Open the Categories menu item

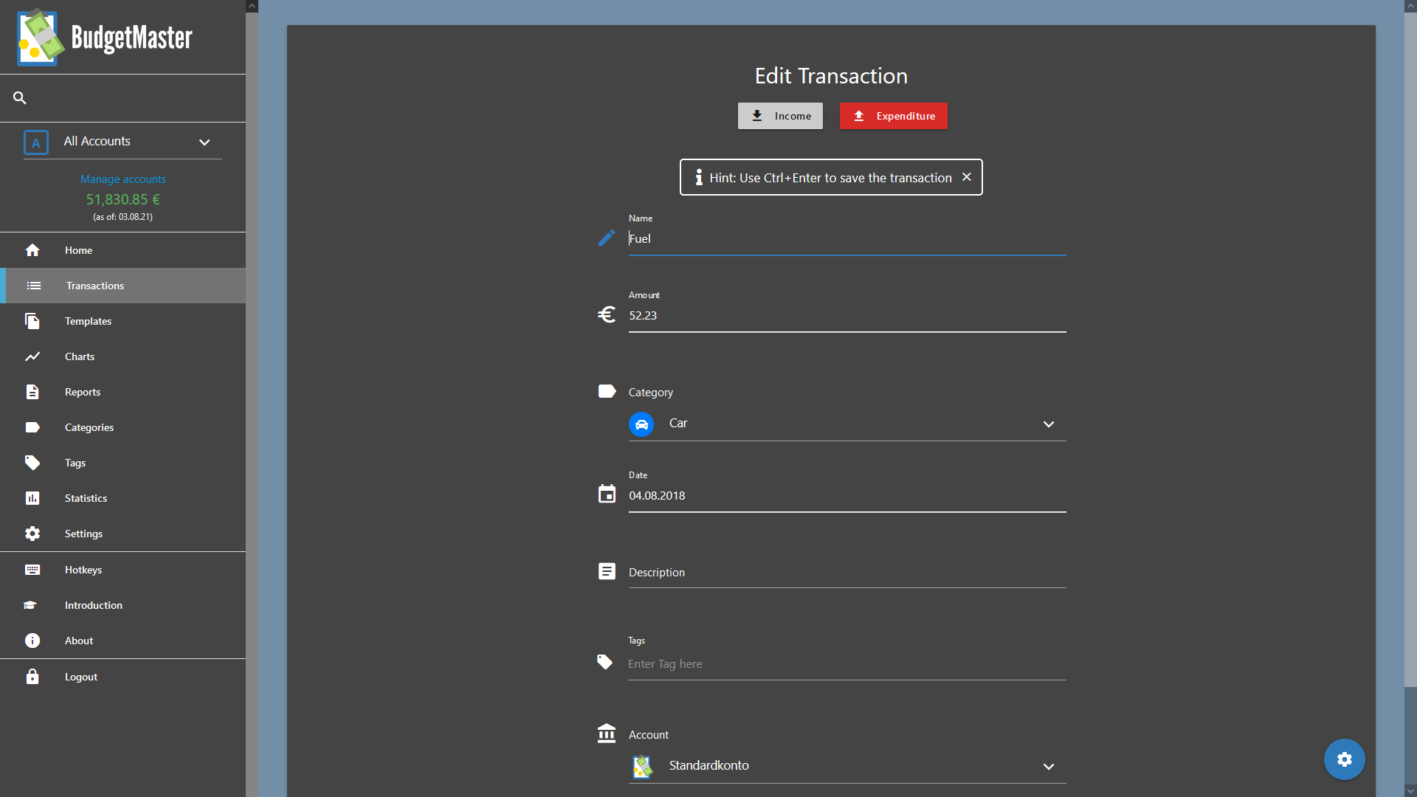tap(123, 427)
